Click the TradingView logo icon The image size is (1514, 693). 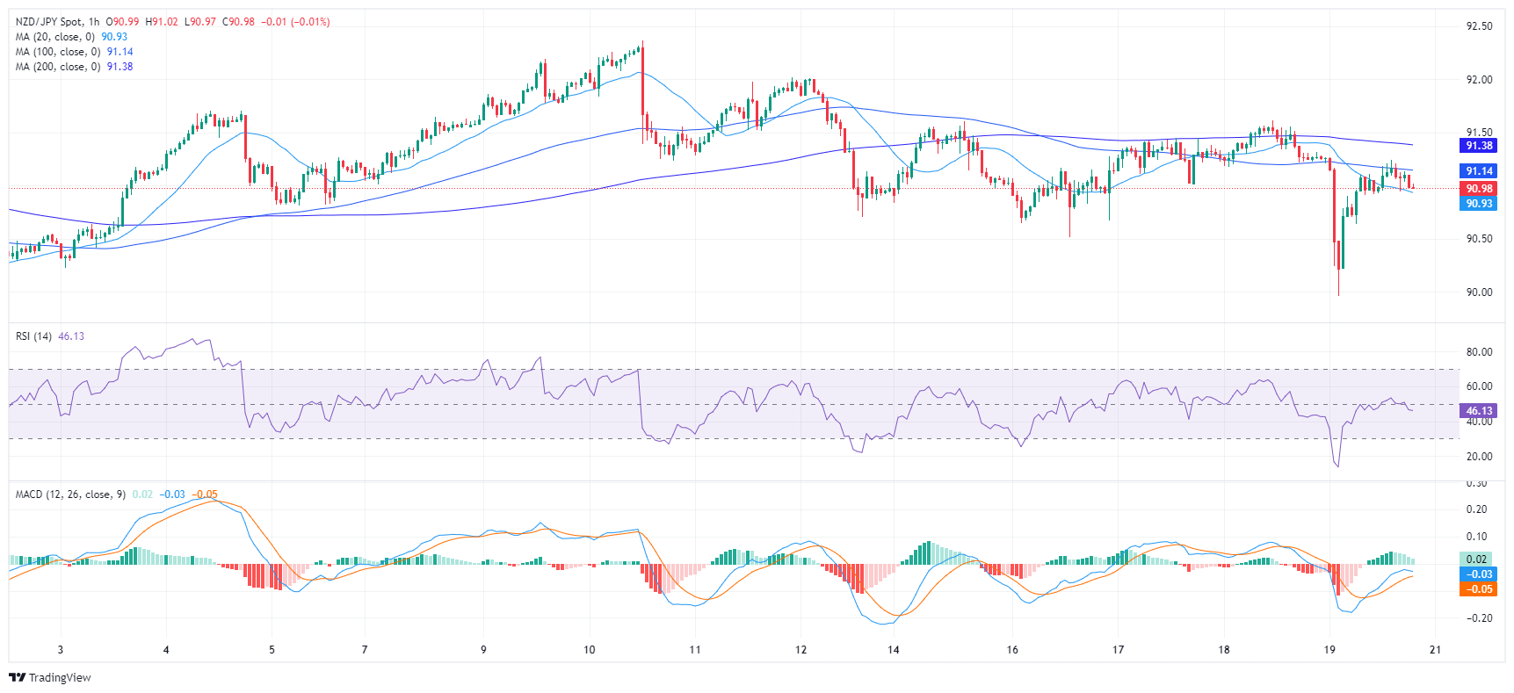pos(17,677)
